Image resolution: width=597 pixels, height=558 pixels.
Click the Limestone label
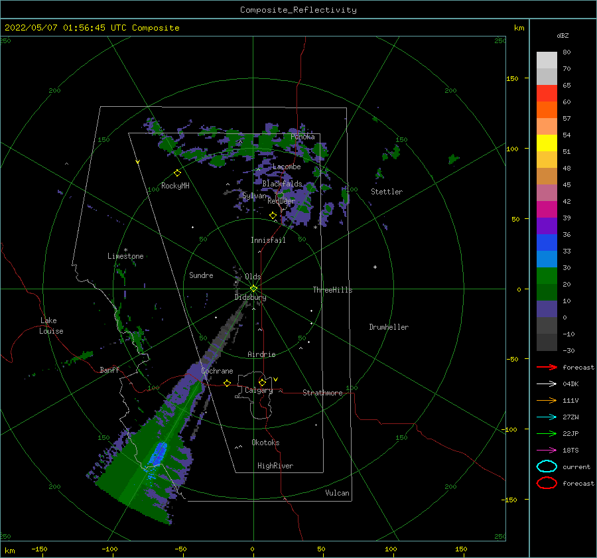pyautogui.click(x=125, y=256)
